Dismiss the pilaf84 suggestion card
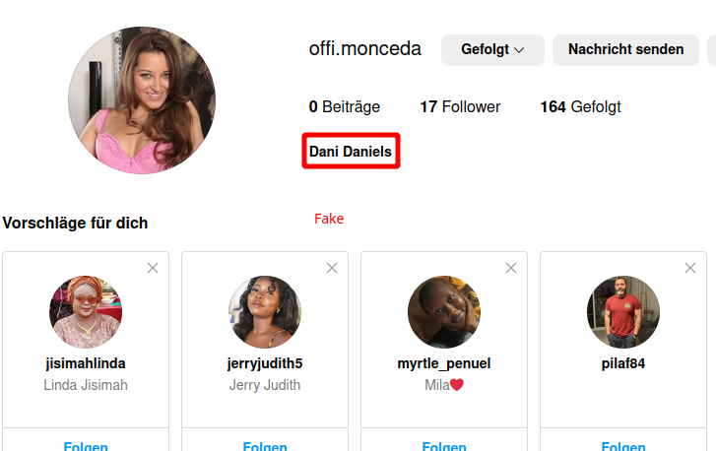 690,268
